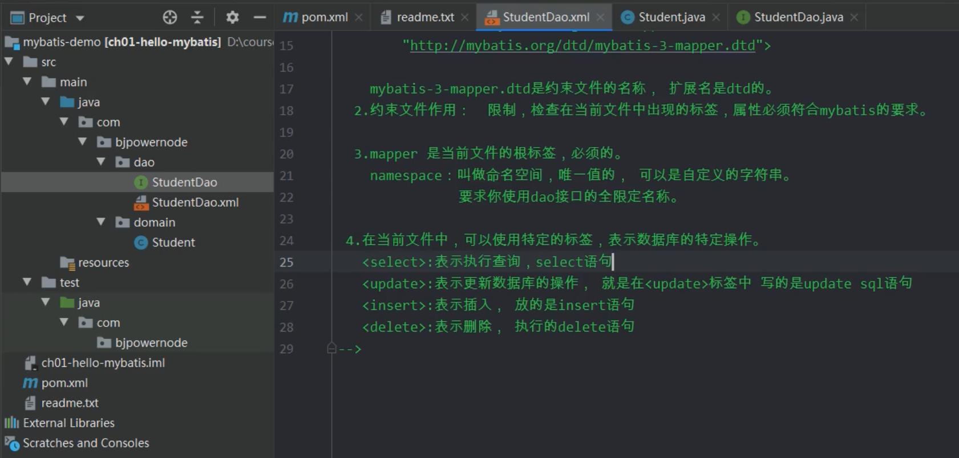This screenshot has width=959, height=458.
Task: Close the pom.xml tab
Action: click(x=359, y=18)
